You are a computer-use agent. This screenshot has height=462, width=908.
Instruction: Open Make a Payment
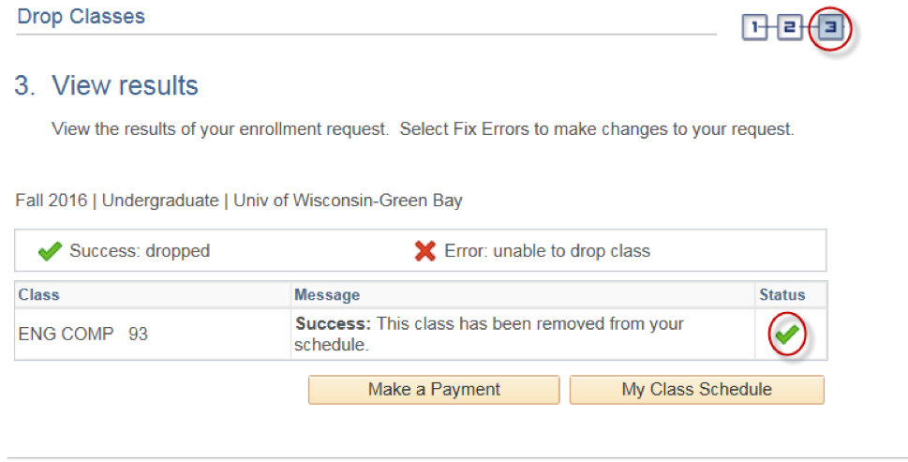[434, 390]
